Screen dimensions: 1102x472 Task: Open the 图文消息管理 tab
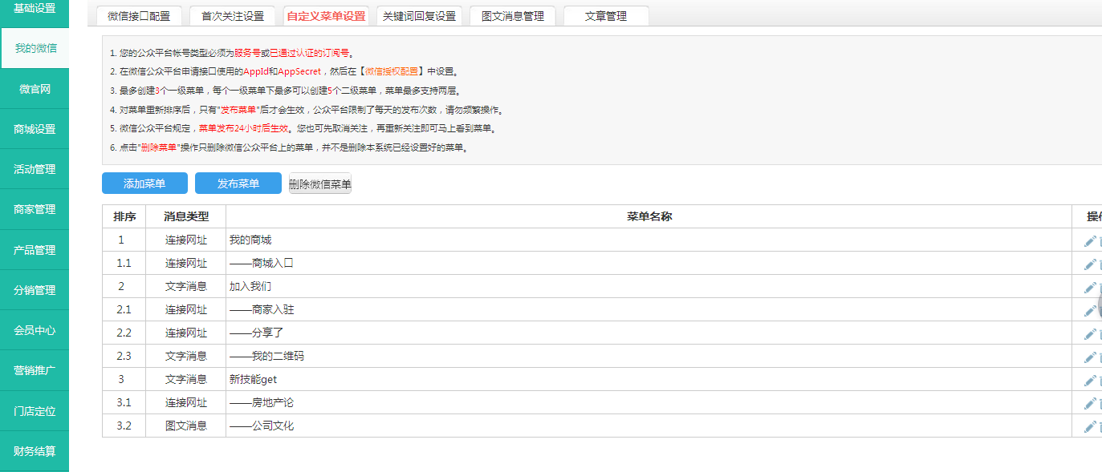click(x=512, y=16)
